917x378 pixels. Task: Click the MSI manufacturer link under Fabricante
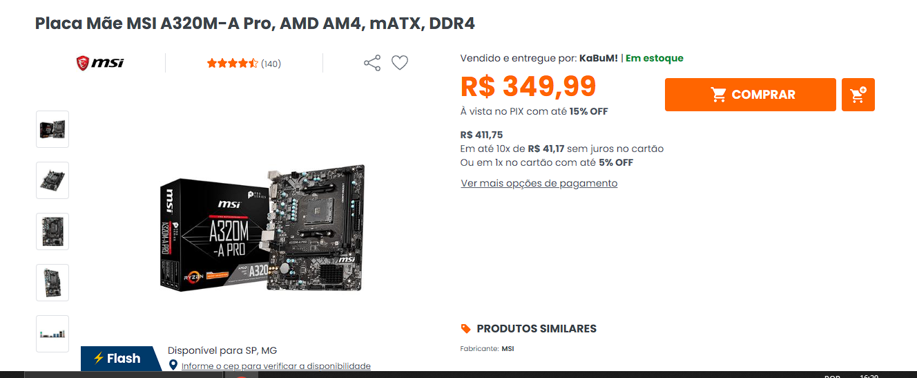[508, 349]
